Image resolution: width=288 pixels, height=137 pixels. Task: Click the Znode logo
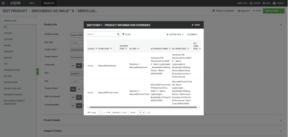15,3
